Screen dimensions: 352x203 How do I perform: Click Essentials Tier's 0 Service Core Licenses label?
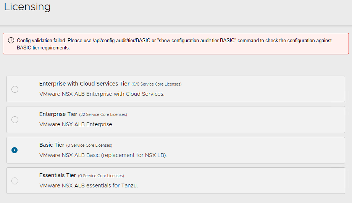tap(101, 176)
